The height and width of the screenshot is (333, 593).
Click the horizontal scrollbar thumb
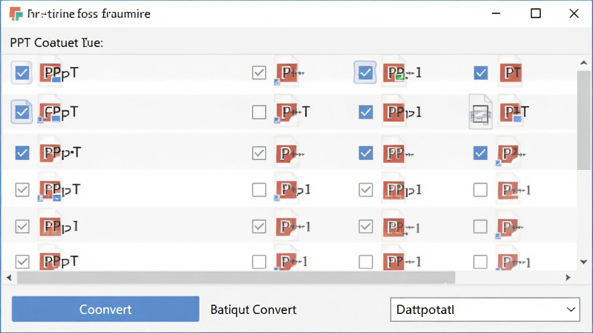236,277
